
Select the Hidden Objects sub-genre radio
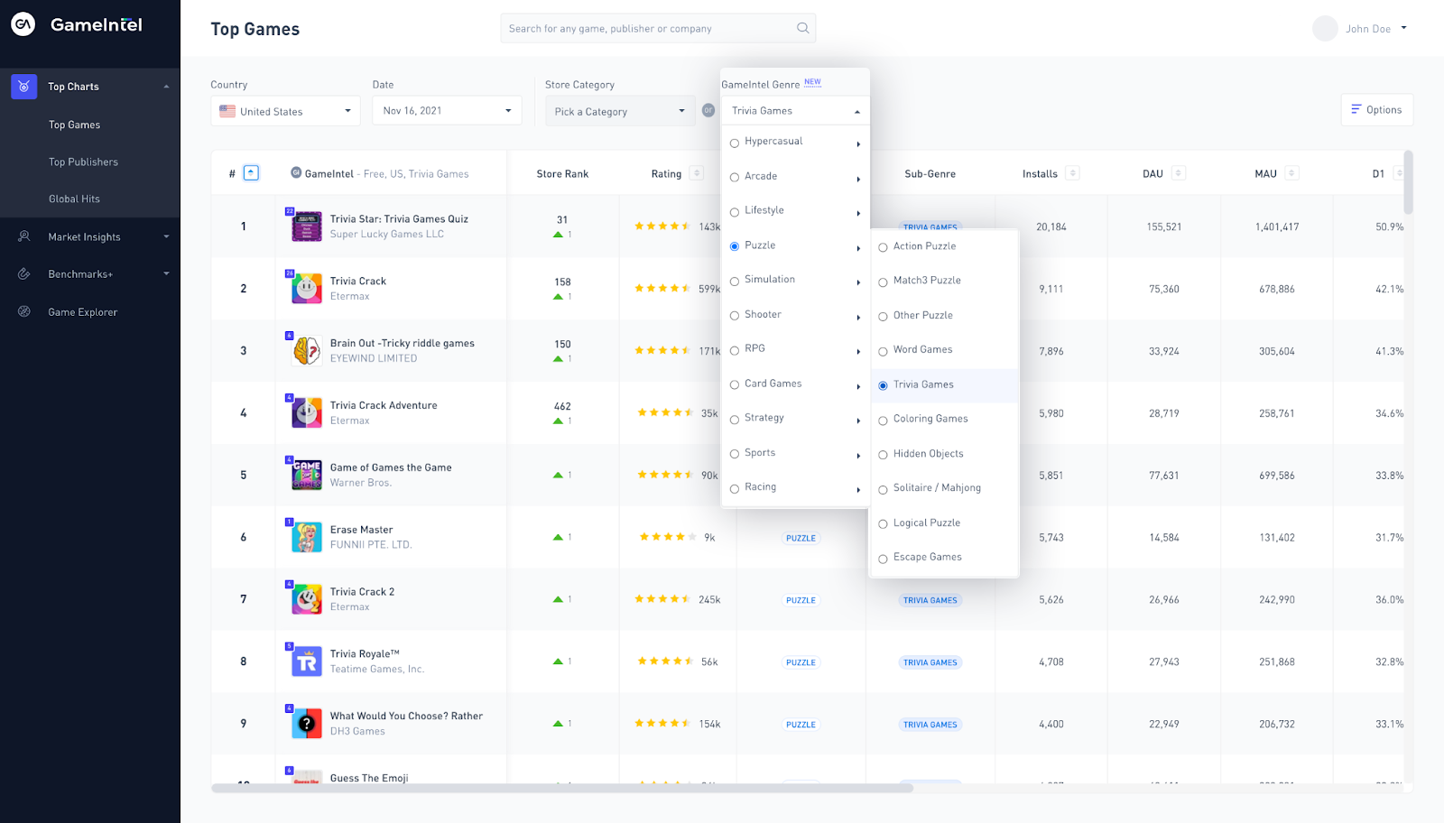click(x=884, y=455)
